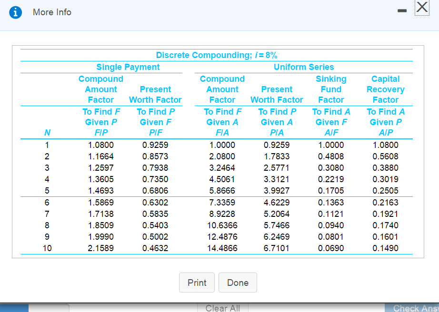This screenshot has height=312, width=439.
Task: Select the F/A value 3.2464
Action: (x=222, y=168)
